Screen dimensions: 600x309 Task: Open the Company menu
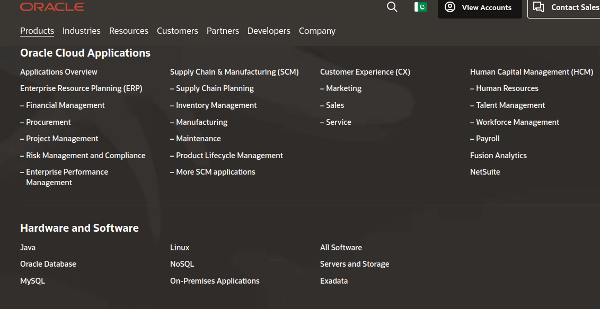(317, 31)
